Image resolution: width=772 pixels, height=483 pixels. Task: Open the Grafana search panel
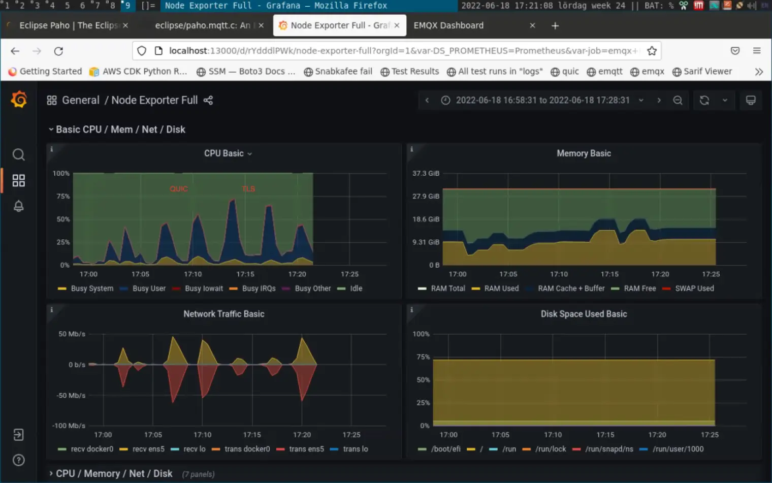(x=18, y=154)
